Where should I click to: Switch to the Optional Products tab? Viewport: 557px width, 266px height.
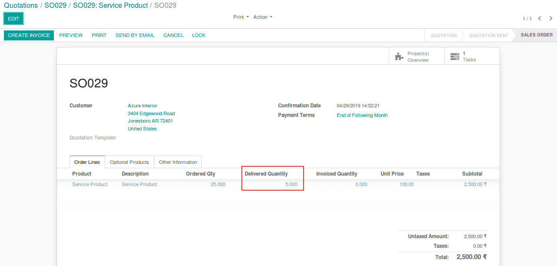pyautogui.click(x=129, y=162)
